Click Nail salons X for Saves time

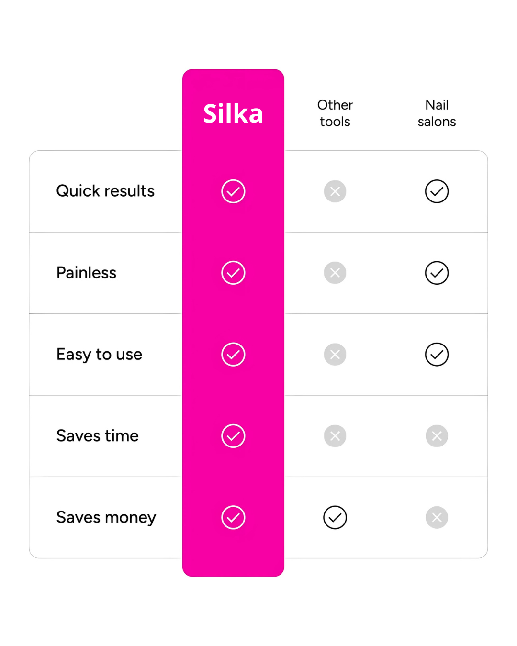(x=437, y=436)
